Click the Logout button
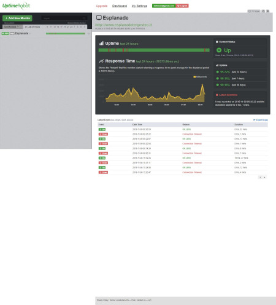Screen dimensions: 276x305 coord(182,6)
